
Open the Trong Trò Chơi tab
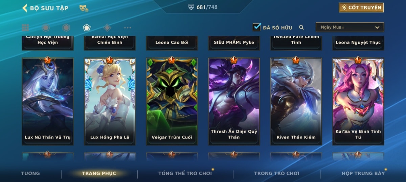pos(277,173)
